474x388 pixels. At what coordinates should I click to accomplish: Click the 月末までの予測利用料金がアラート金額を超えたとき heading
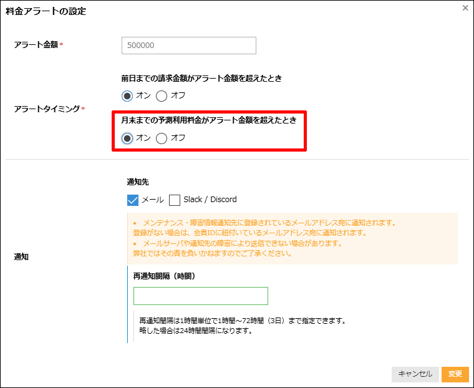click(x=209, y=120)
